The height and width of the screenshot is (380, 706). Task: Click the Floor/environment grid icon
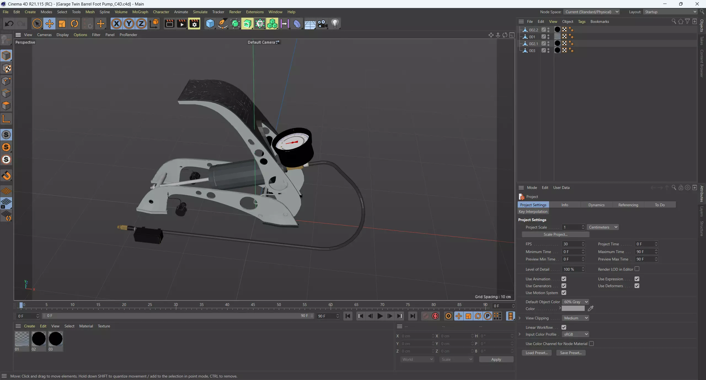point(310,24)
